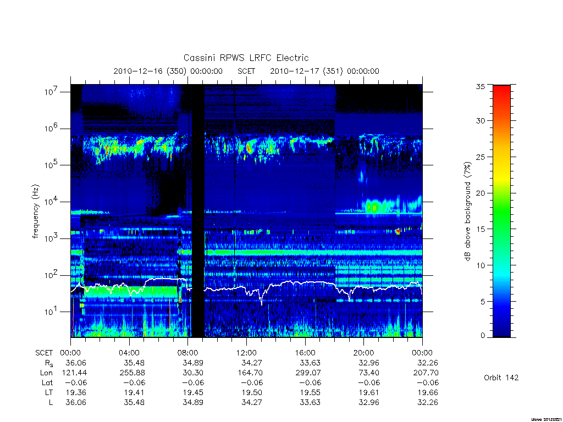This screenshot has height=422, width=563.
Task: Click the Rs row value '36.06'
Action: 76,363
